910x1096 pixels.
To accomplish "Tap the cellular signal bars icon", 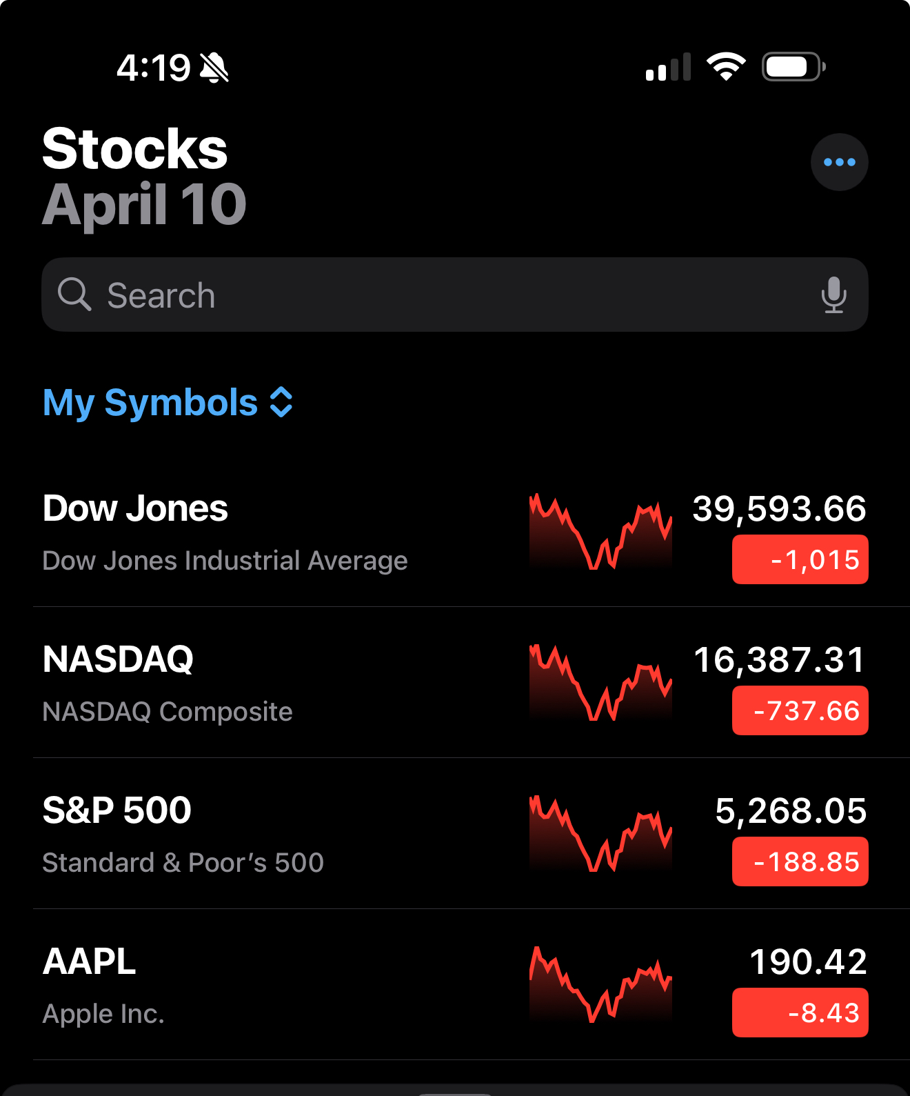I will coord(667,68).
